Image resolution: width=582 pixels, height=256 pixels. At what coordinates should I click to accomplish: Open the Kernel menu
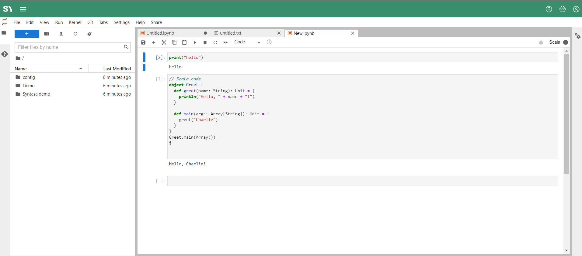pyautogui.click(x=75, y=22)
